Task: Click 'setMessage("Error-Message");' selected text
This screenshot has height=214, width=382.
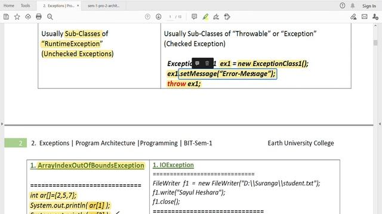Action: 227,74
